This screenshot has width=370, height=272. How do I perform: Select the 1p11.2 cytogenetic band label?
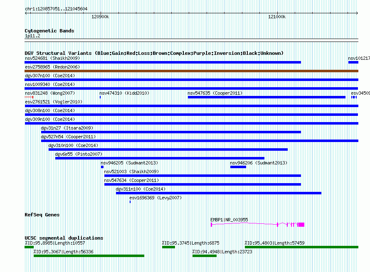point(32,36)
